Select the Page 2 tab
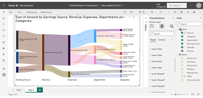 [x=31, y=90]
